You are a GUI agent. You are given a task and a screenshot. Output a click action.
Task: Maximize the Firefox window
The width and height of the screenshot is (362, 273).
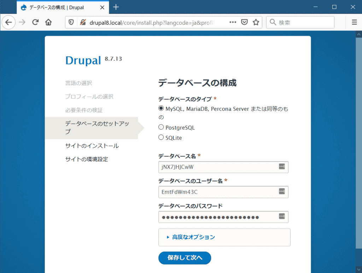click(x=334, y=7)
